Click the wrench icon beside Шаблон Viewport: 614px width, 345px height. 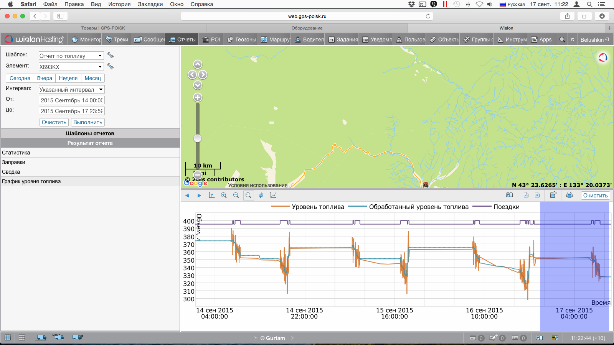pyautogui.click(x=110, y=56)
